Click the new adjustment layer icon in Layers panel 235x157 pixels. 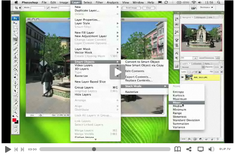tap(200, 139)
